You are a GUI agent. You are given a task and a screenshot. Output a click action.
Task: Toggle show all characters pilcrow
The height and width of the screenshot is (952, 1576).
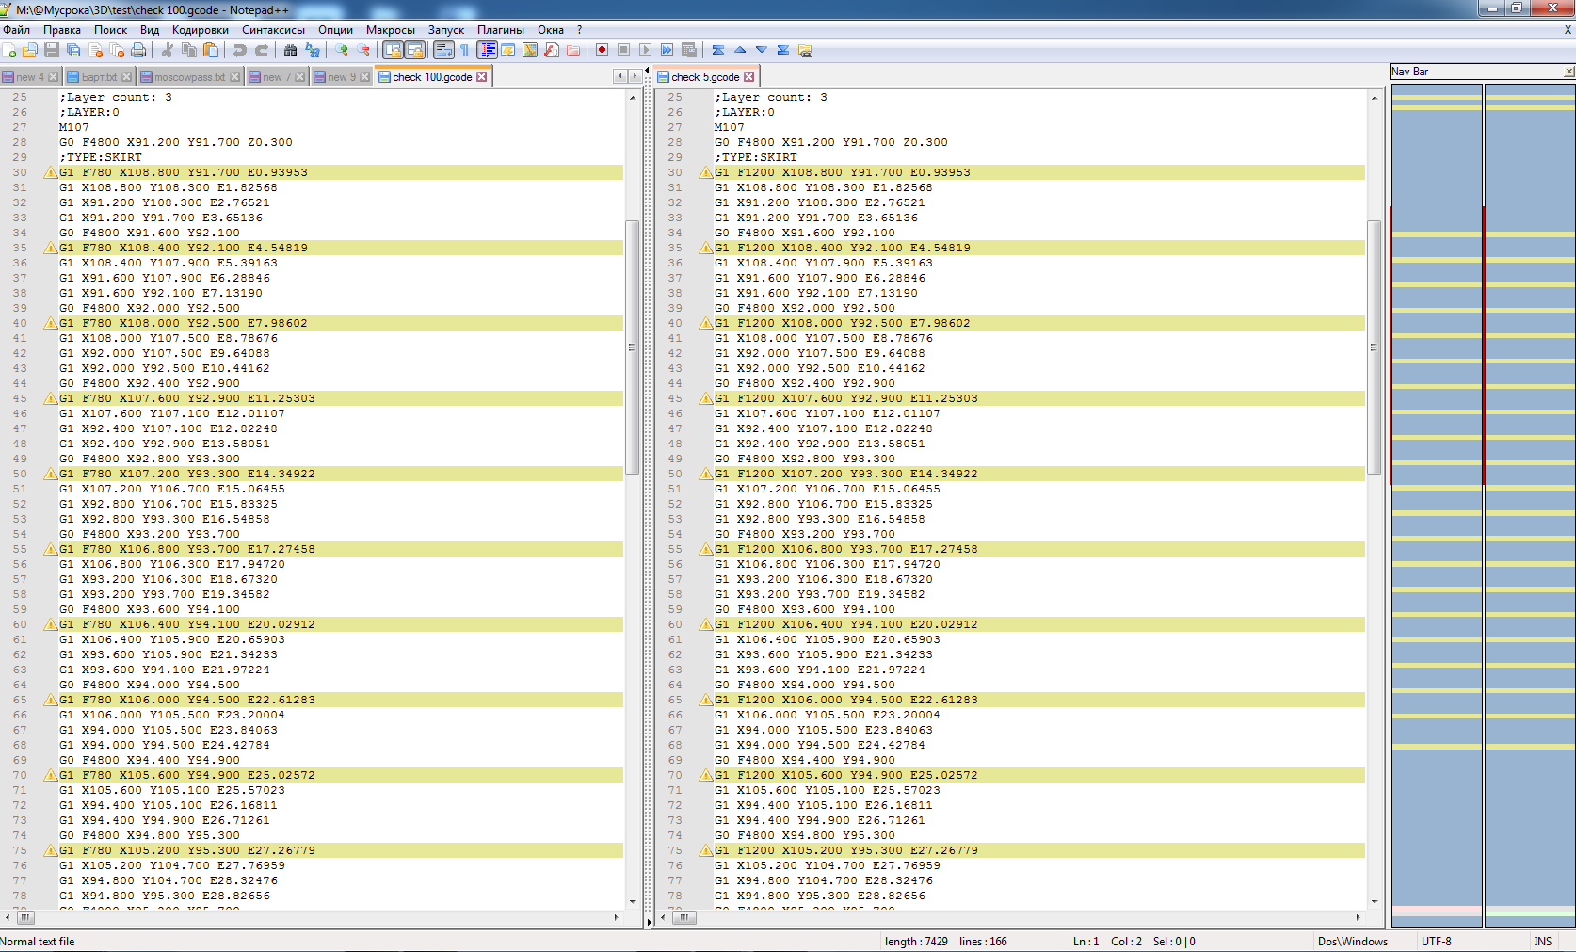tap(464, 51)
